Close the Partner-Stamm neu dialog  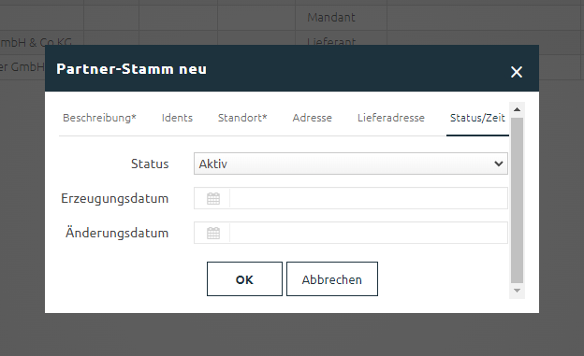coord(517,72)
